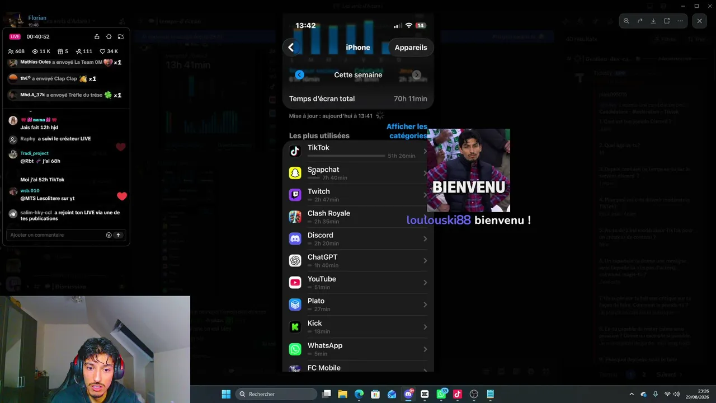This screenshot has height=403, width=716.
Task: Click the gift icon showing 5
Action: (60, 51)
